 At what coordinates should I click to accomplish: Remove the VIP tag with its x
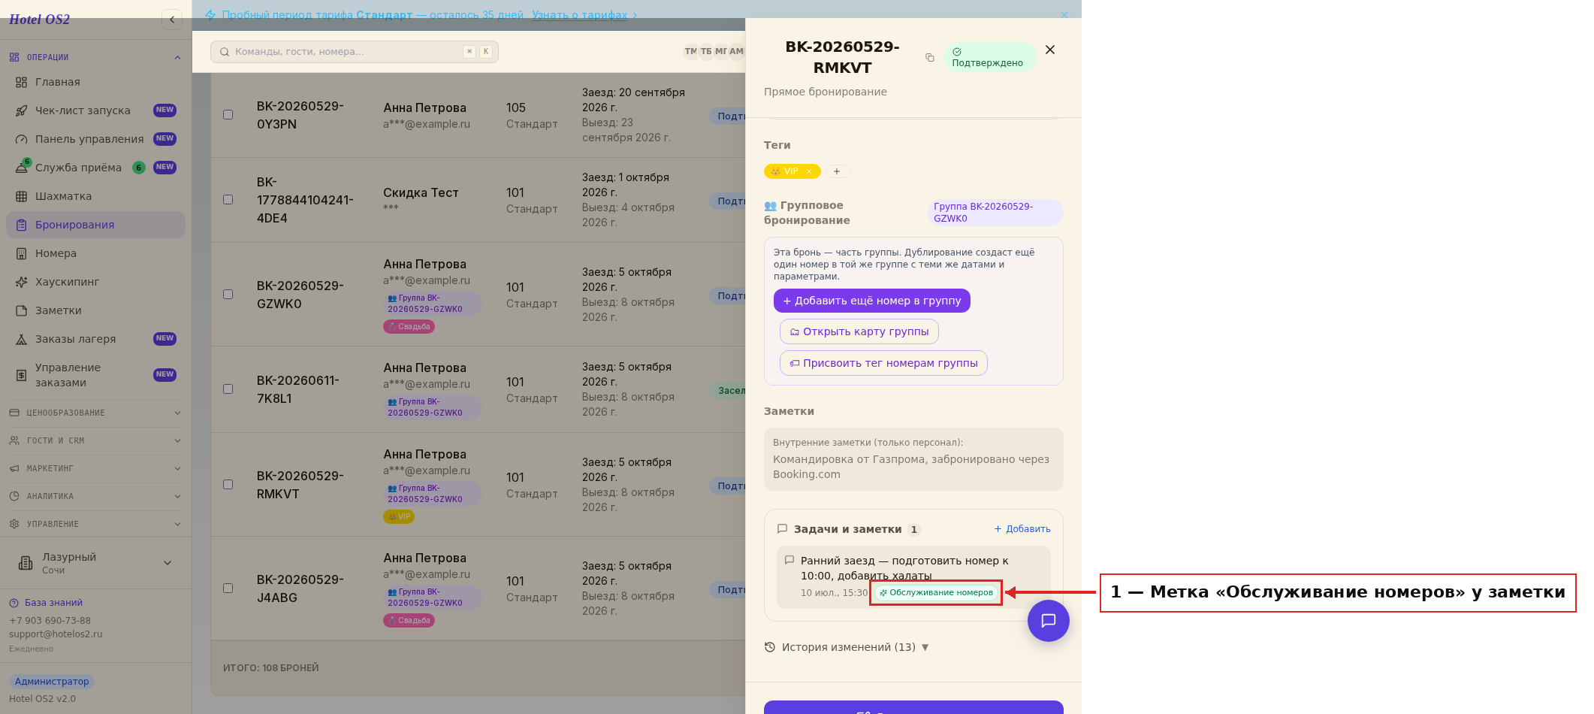pos(809,171)
